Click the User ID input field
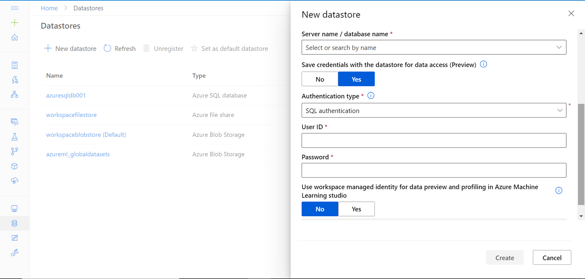The width and height of the screenshot is (585, 279). coord(434,140)
